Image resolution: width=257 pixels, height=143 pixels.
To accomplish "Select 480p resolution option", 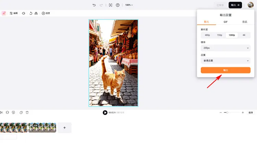I will 207,35.
